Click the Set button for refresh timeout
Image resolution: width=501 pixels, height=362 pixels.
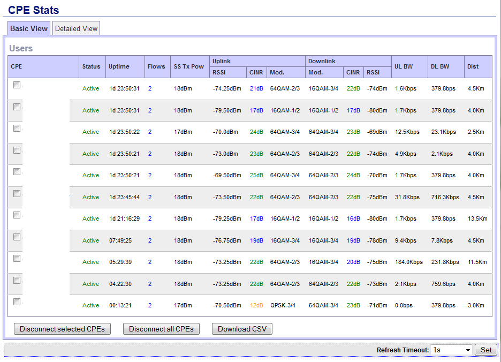click(485, 350)
